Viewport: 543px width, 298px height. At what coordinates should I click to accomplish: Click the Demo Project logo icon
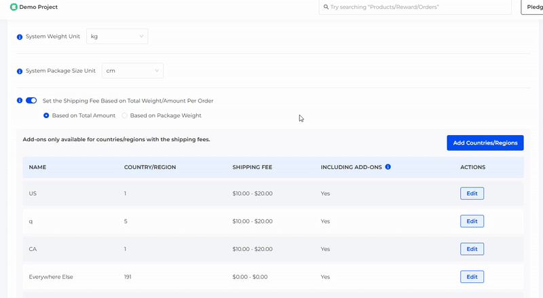14,7
